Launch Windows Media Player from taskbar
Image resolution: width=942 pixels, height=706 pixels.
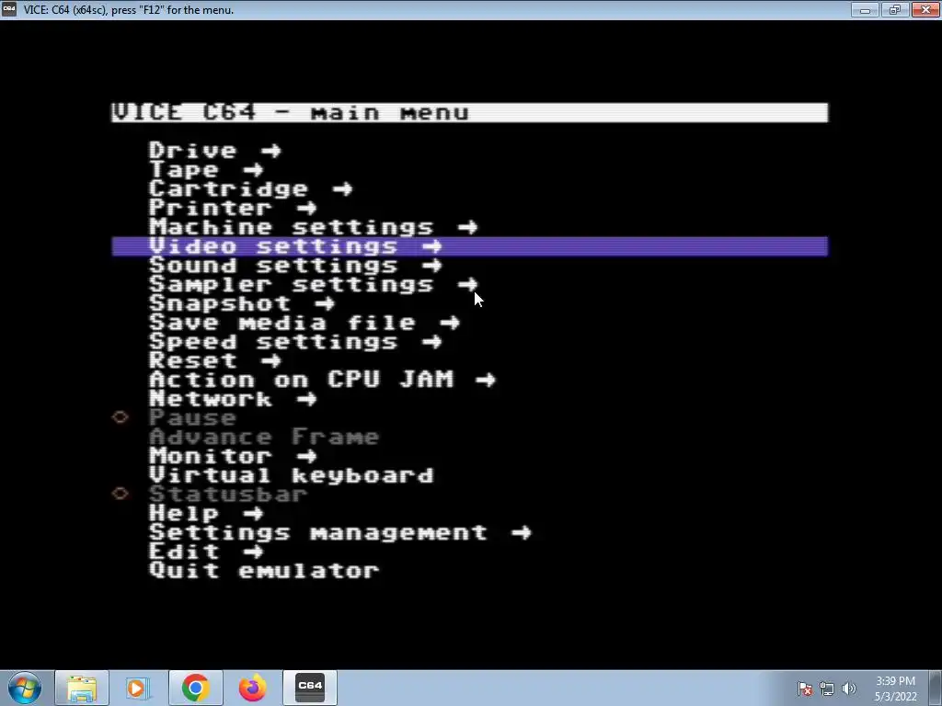pos(136,688)
